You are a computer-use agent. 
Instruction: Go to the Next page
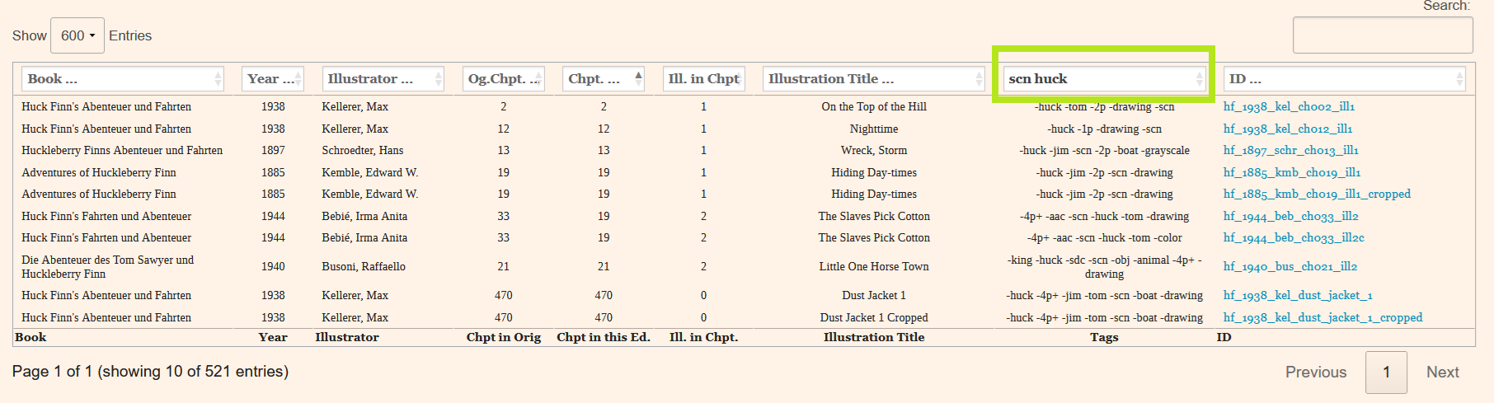tap(1442, 373)
